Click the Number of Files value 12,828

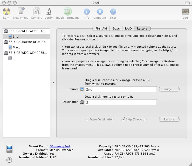pyautogui.click(x=119, y=157)
